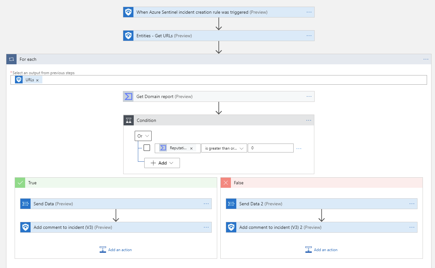Viewport: 435px width, 268px height.
Task: Expand the Get Domain report step
Action: tap(219, 96)
